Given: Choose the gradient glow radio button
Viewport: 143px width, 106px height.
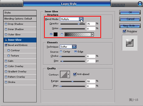Looking at the screenshot, I should [62, 34].
